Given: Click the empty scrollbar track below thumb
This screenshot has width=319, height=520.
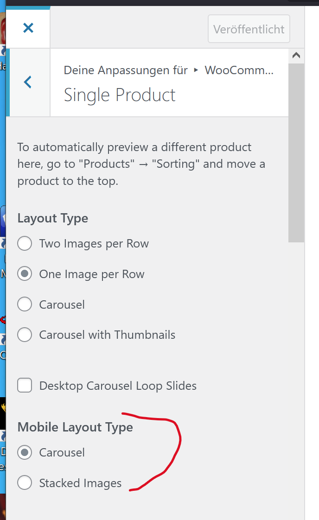Looking at the screenshot, I should click(x=296, y=371).
